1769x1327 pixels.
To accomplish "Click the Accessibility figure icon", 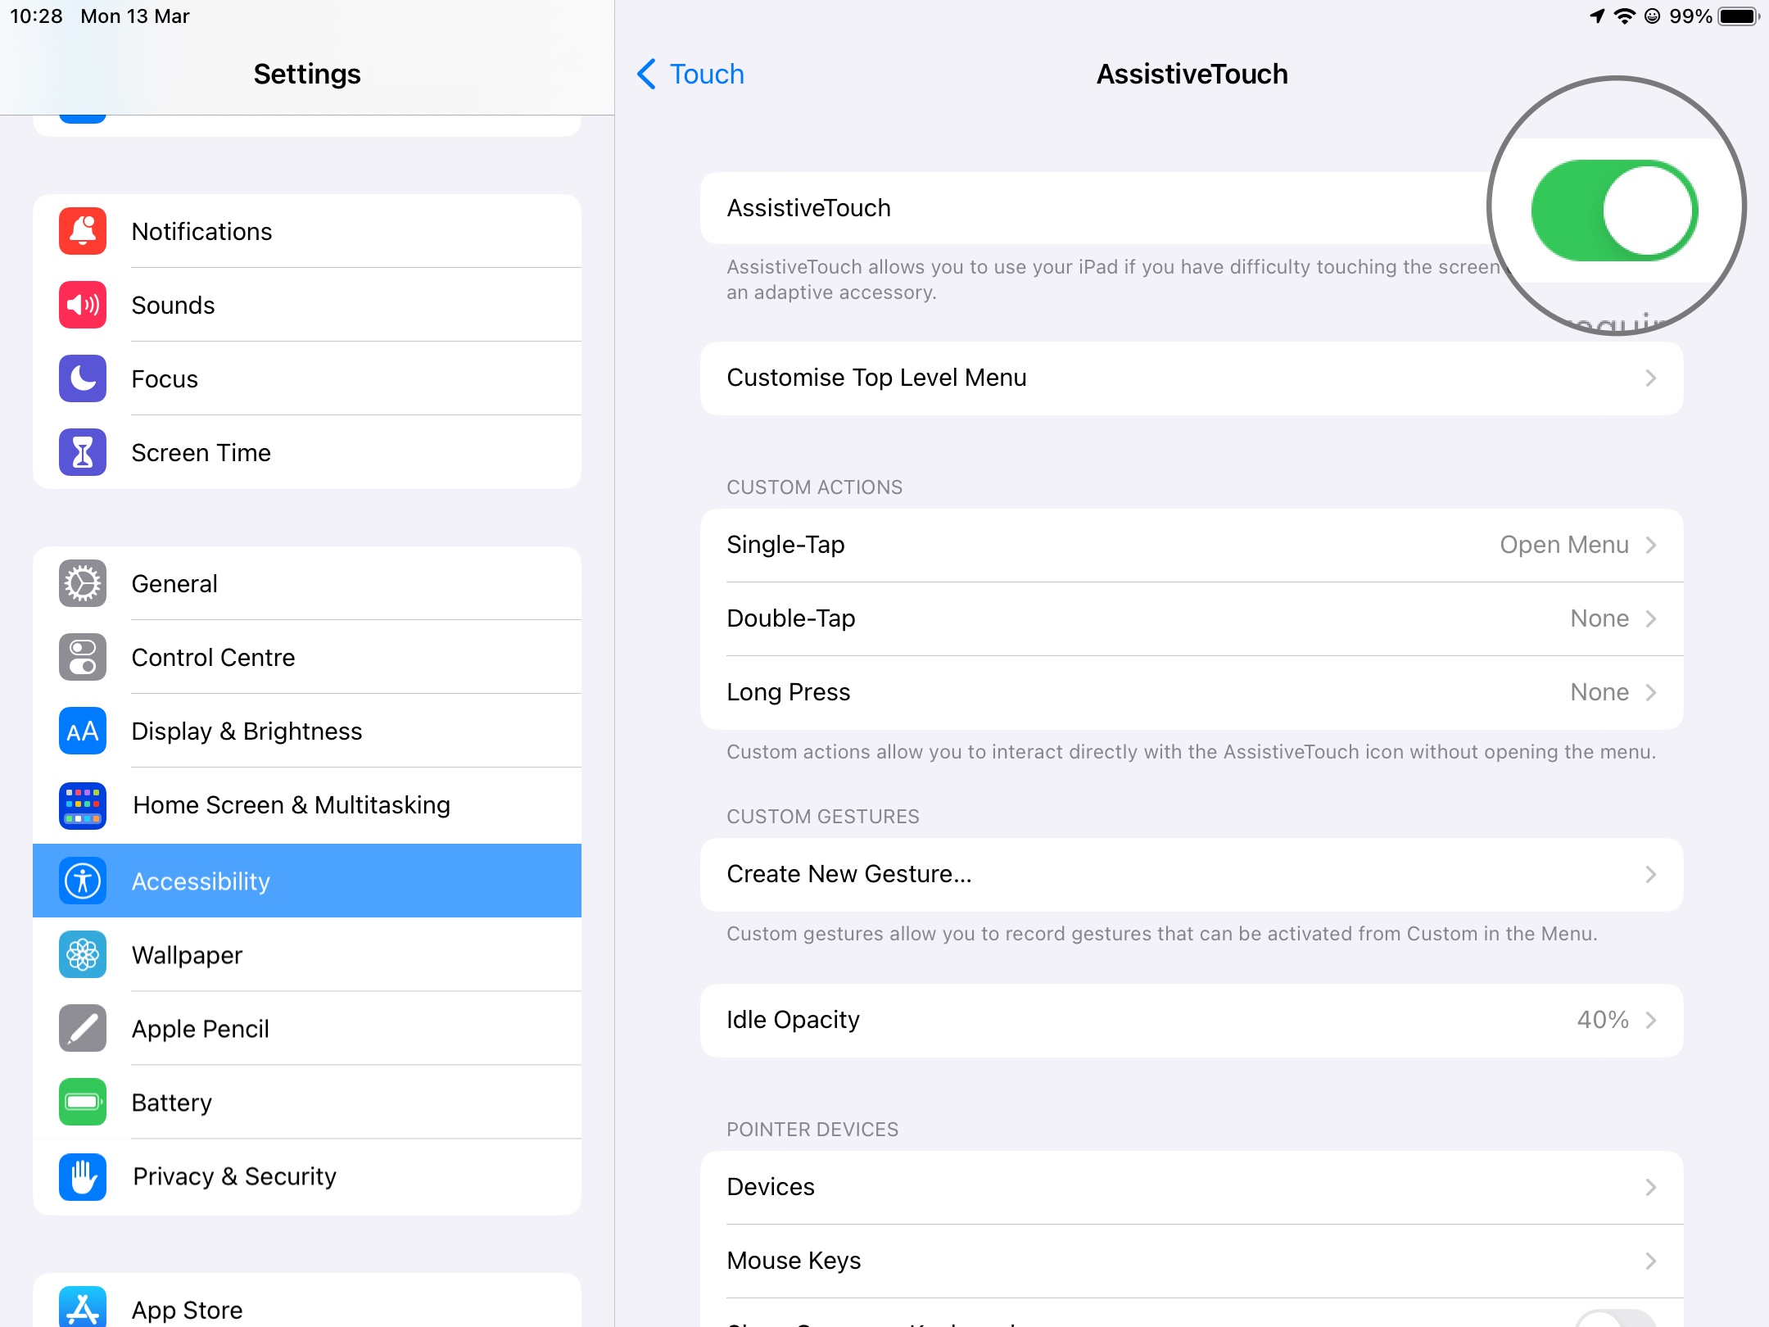I will tap(82, 881).
